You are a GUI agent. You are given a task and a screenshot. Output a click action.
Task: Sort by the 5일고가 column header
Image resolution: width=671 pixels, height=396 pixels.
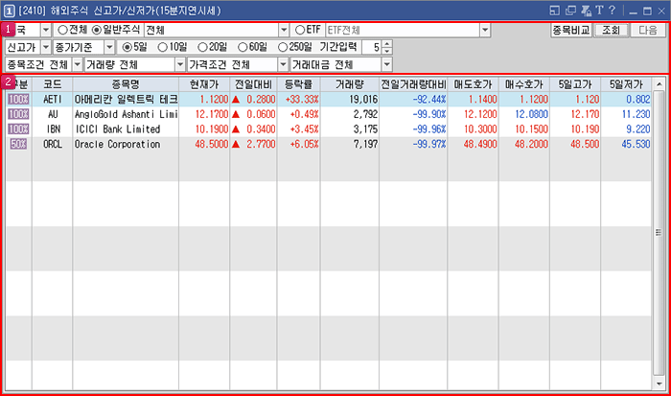coord(575,84)
